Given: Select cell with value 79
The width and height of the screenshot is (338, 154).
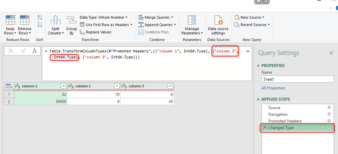Looking at the screenshot, I should [x=94, y=94].
